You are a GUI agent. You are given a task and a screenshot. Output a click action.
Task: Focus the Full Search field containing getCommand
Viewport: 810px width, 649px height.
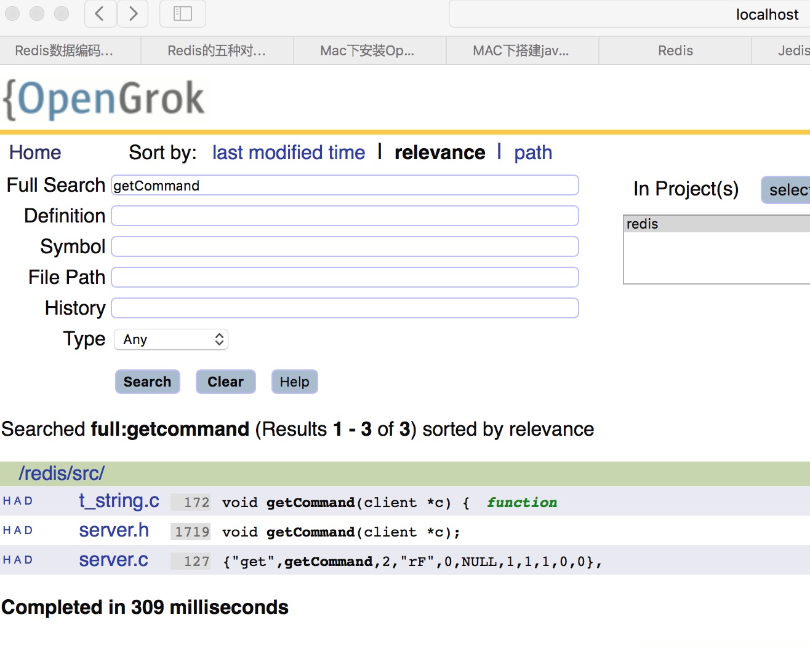coord(345,185)
